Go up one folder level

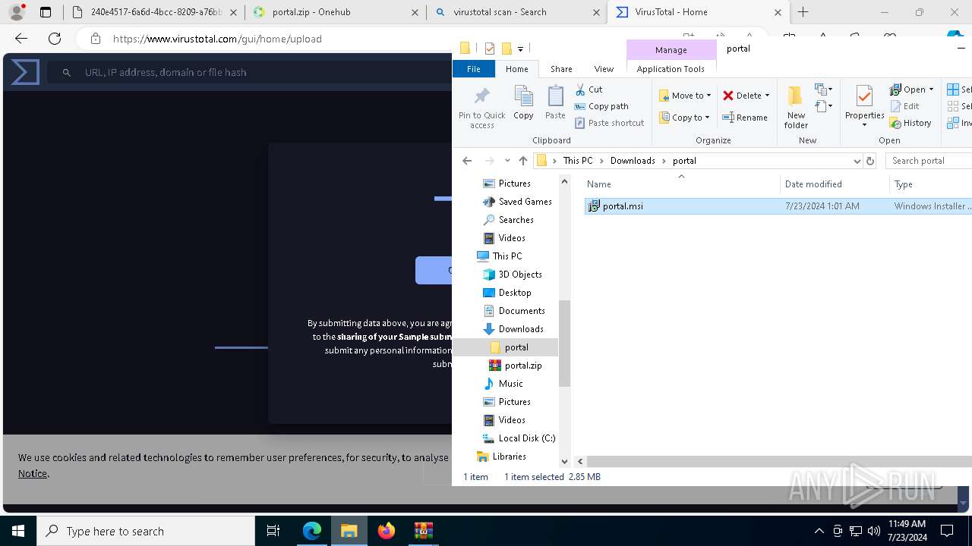(522, 161)
